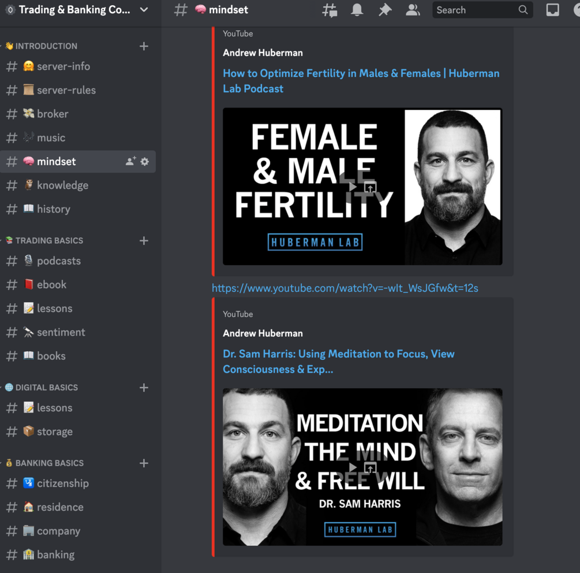The width and height of the screenshot is (580, 573).
Task: Open Meditation video external link icon
Action: tap(371, 468)
